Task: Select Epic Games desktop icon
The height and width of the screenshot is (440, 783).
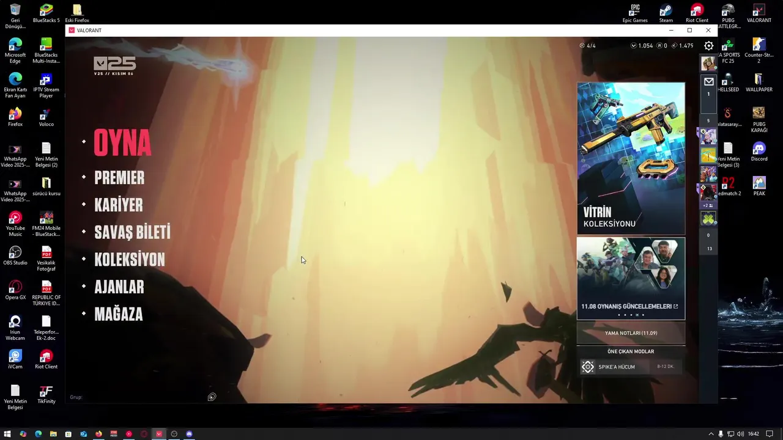Action: click(635, 13)
